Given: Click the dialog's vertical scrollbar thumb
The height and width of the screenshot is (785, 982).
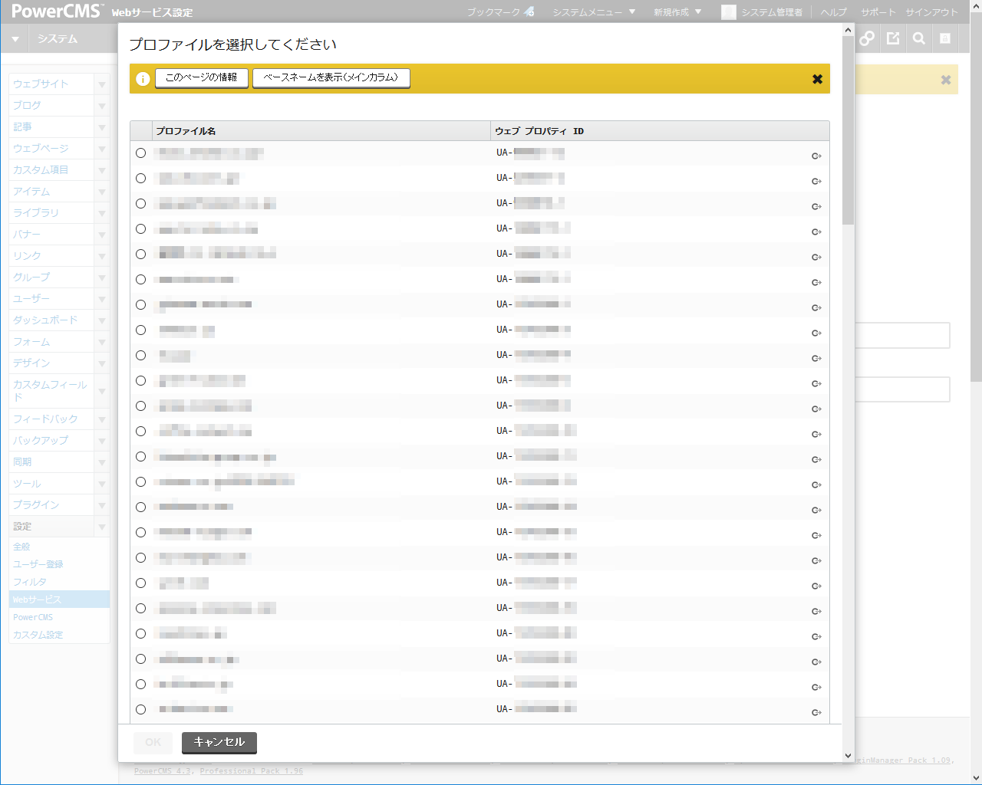Looking at the screenshot, I should [x=848, y=130].
